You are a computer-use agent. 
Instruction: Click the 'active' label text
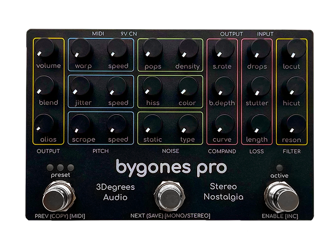(x=279, y=176)
